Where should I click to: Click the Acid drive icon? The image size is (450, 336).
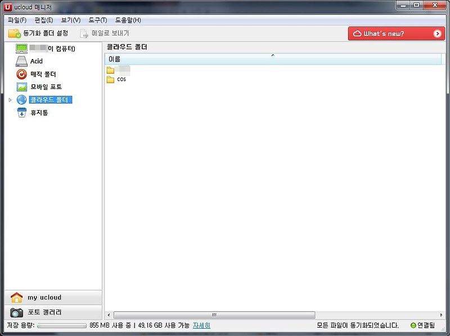21,61
